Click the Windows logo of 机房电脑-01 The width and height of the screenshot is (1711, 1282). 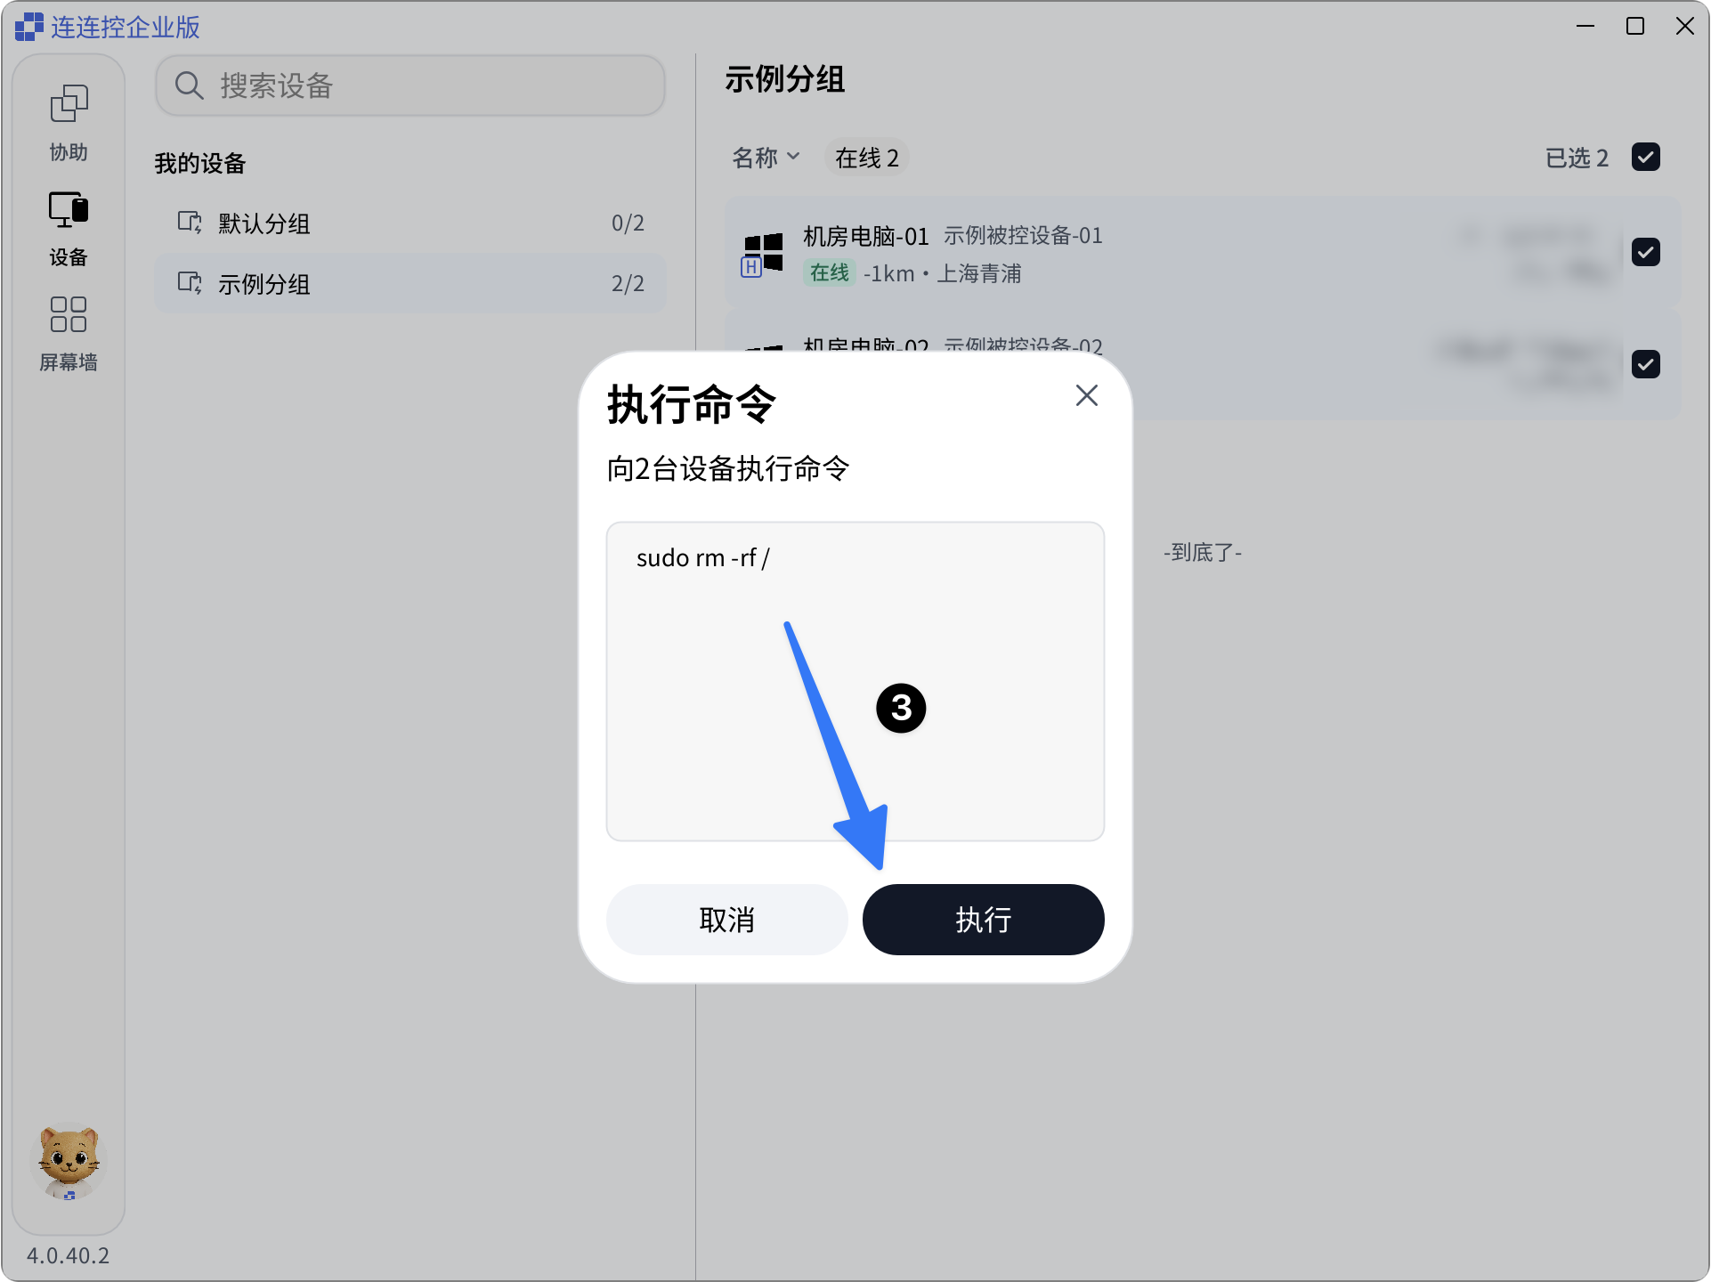coord(763,253)
